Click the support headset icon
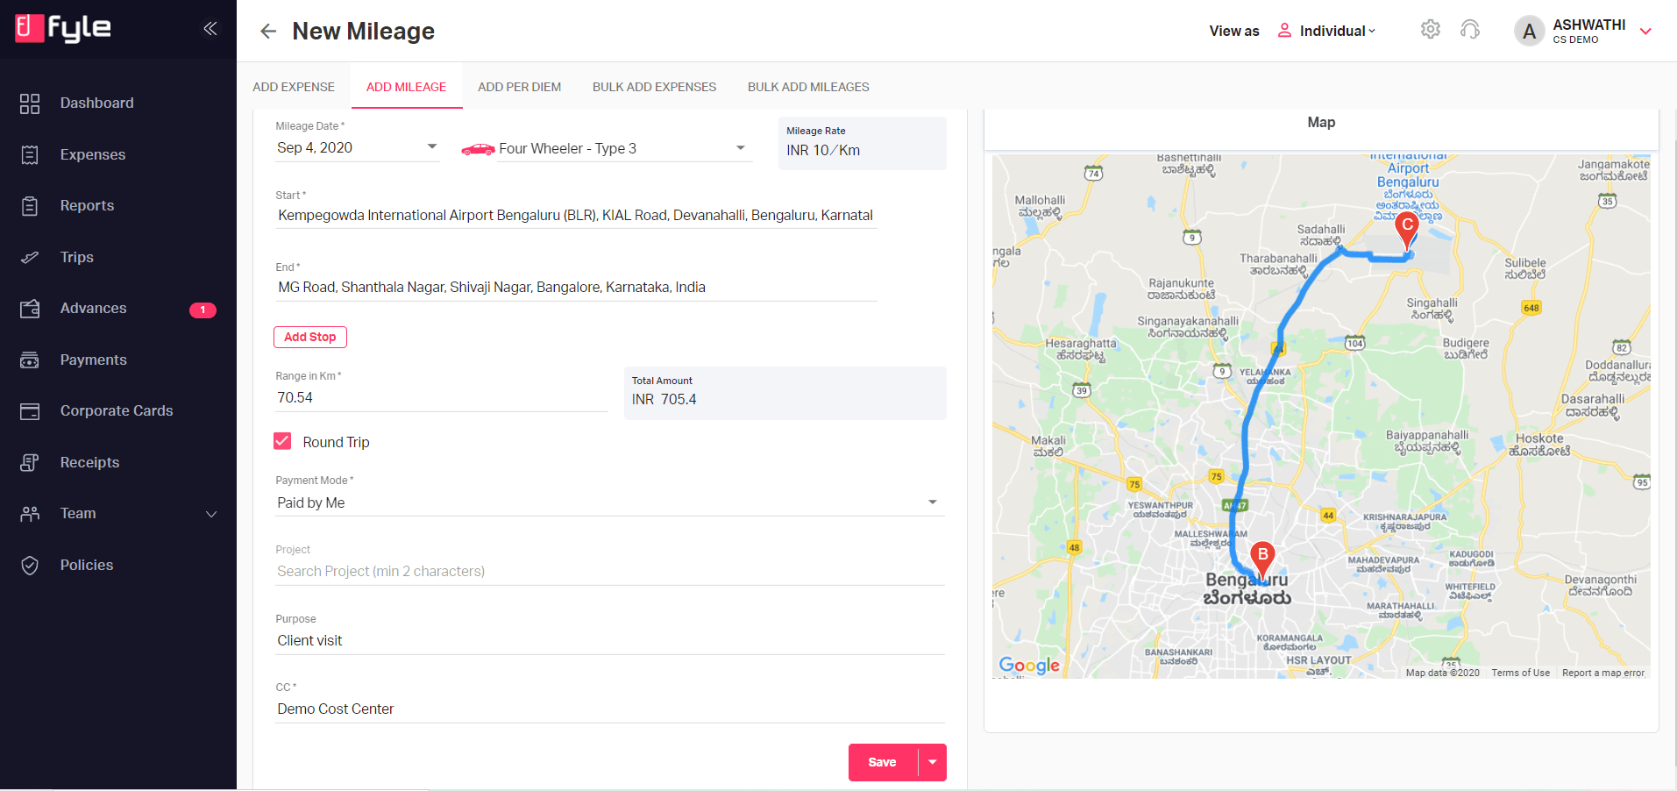1677x791 pixels. [x=1470, y=29]
